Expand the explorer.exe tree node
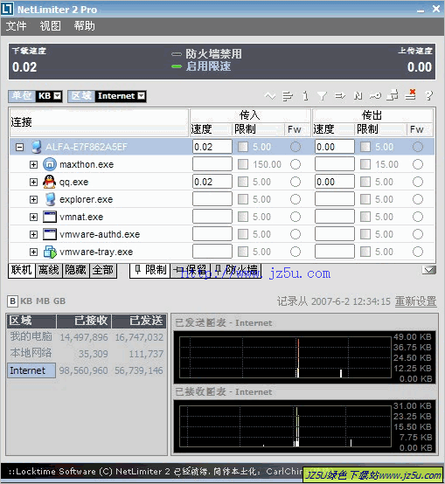The image size is (445, 484). pos(33,199)
